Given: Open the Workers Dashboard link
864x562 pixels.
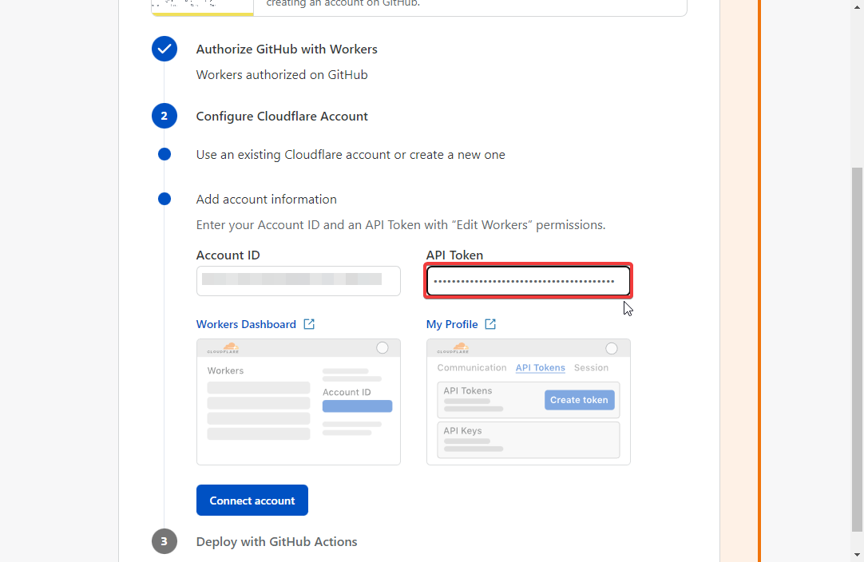Looking at the screenshot, I should [246, 324].
